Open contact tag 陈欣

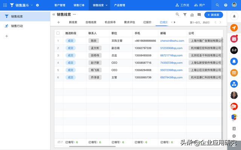[x=94, y=41]
